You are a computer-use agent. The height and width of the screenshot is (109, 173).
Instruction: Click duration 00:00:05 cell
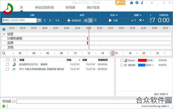tap(102, 69)
